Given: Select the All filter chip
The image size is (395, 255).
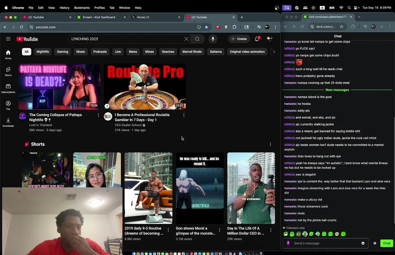Looking at the screenshot, I should point(27,52).
